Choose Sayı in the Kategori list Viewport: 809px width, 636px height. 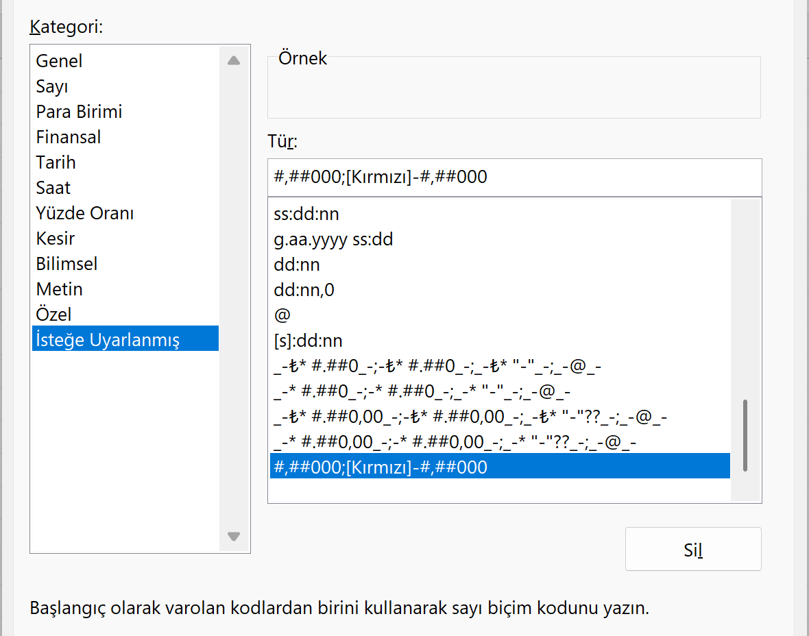click(x=52, y=86)
